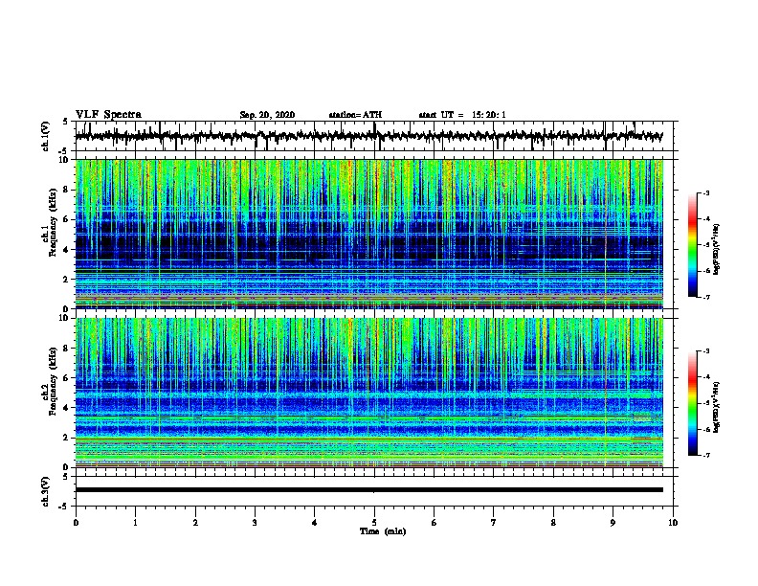The image size is (758, 586).
Task: Click the ch.1 voltage waveform trace
Action: 368,136
